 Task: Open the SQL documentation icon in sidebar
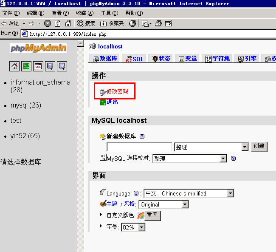pos(62,66)
